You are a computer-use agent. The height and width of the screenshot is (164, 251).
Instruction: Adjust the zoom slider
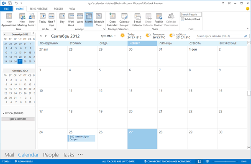pos(225,161)
